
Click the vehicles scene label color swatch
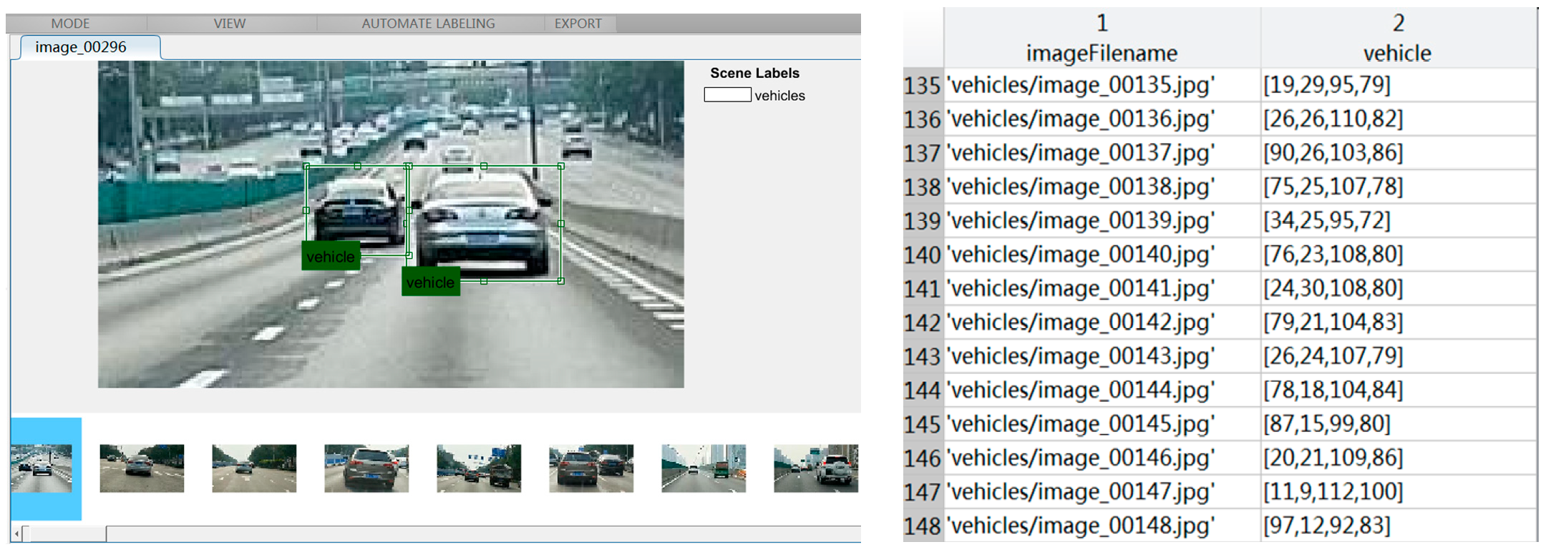[727, 95]
